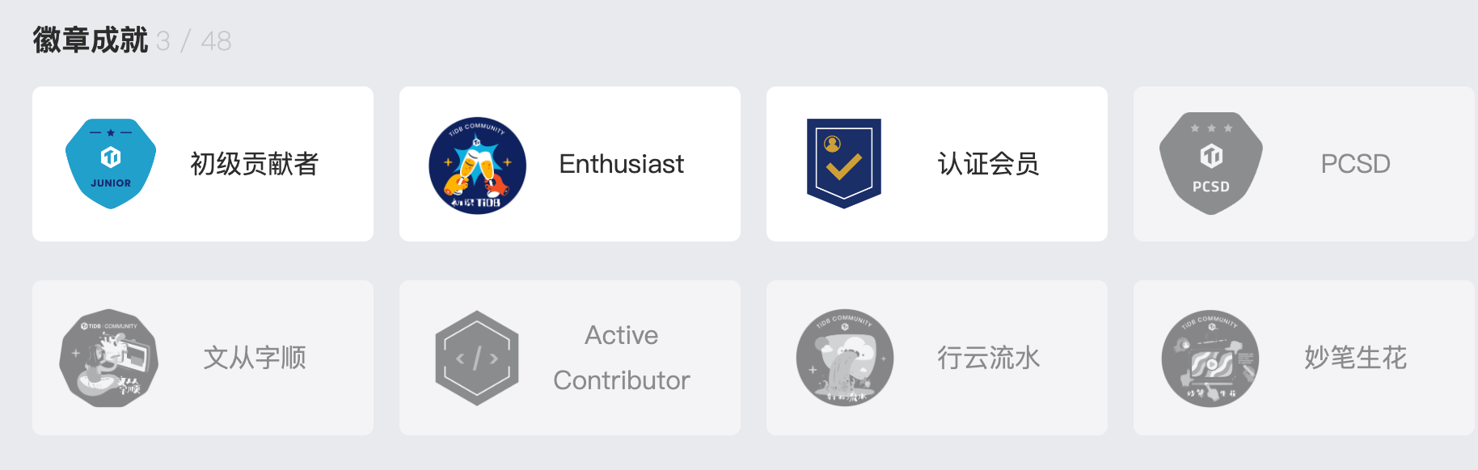Click the 妙笔生花 badge label

(x=1355, y=358)
